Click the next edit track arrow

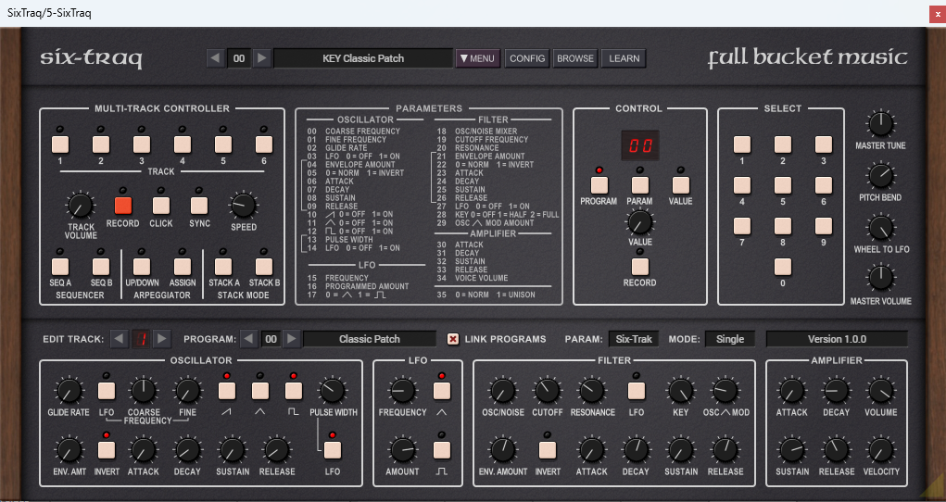pyautogui.click(x=162, y=339)
